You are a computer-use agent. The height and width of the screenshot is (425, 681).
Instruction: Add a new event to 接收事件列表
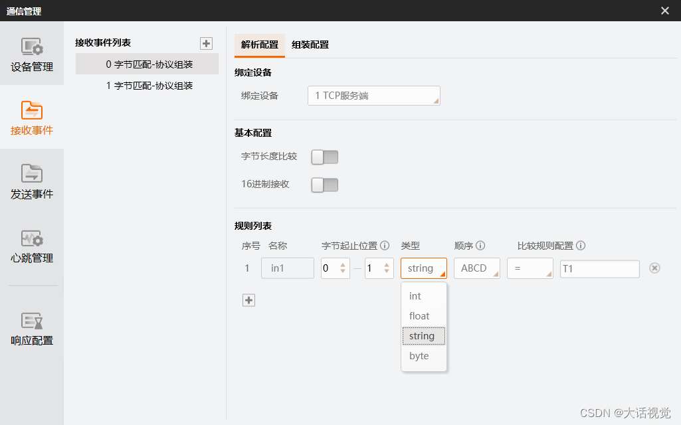point(207,43)
